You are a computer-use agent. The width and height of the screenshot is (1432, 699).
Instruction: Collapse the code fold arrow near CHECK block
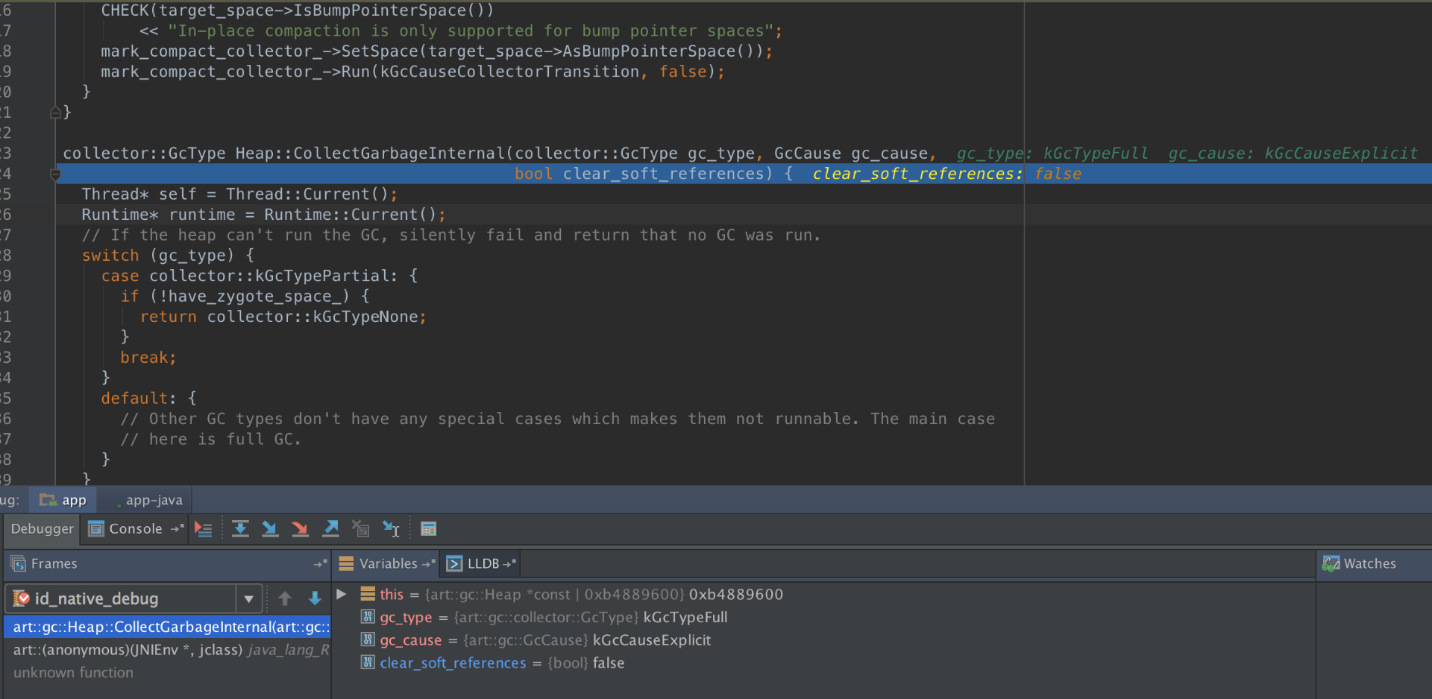pyautogui.click(x=56, y=112)
